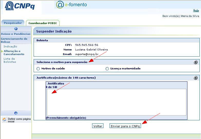Click the Sair logout link
The height and width of the screenshot is (139, 201).
(196, 11)
